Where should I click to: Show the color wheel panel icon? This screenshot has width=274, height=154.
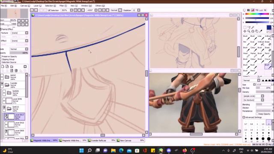pyautogui.click(x=244, y=10)
